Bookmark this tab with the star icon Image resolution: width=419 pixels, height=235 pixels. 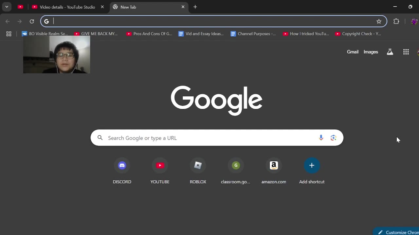point(379,22)
